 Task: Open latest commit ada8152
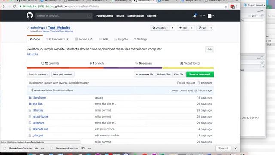point(192,90)
